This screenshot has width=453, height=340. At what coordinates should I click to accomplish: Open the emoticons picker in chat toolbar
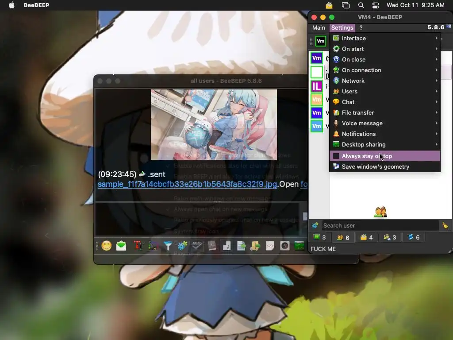106,246
